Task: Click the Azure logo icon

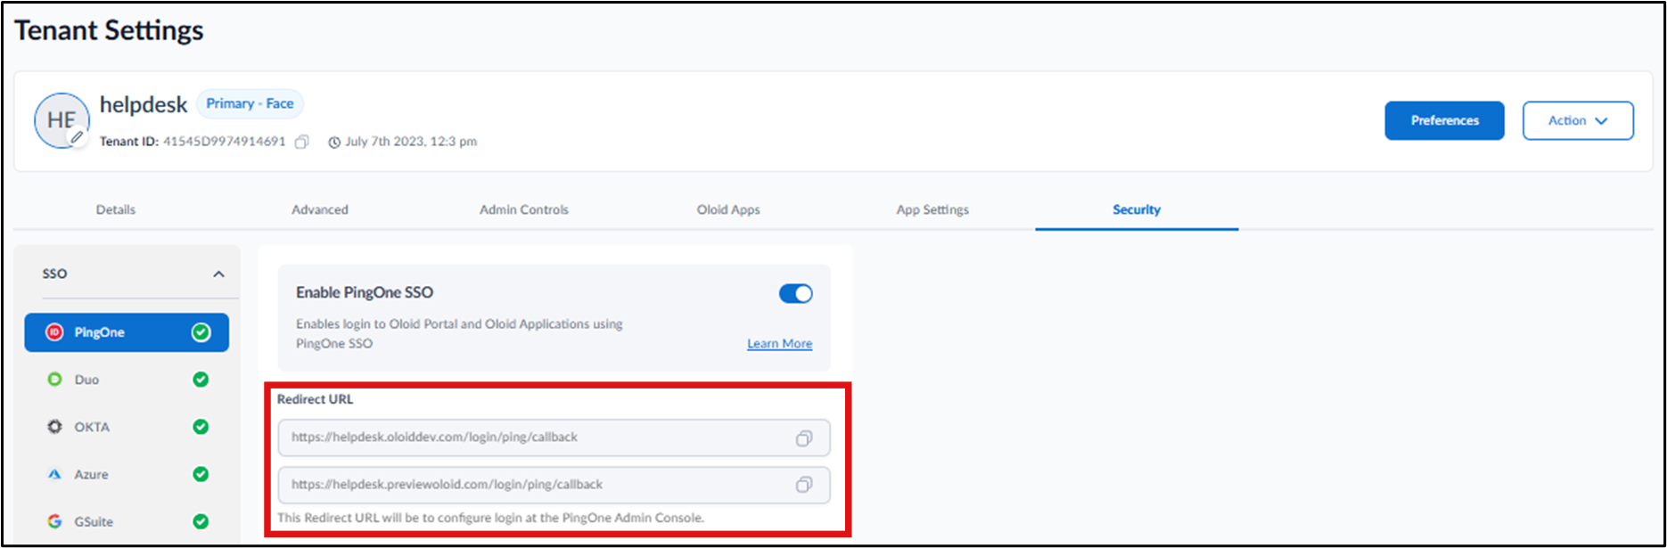Action: click(54, 474)
